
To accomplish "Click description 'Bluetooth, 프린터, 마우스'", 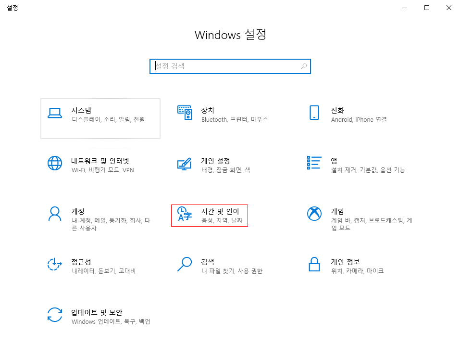I will coord(235,119).
